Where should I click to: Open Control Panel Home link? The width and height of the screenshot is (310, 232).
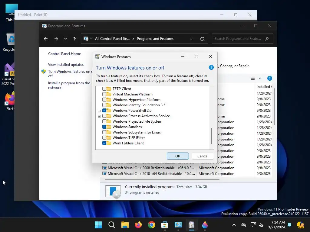64,54
